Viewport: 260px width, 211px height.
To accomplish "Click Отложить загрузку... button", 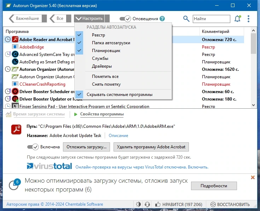I will point(86,147).
